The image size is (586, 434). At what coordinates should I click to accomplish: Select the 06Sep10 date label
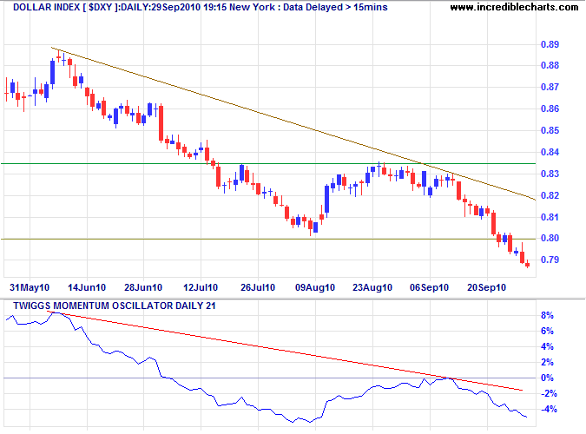(x=429, y=287)
